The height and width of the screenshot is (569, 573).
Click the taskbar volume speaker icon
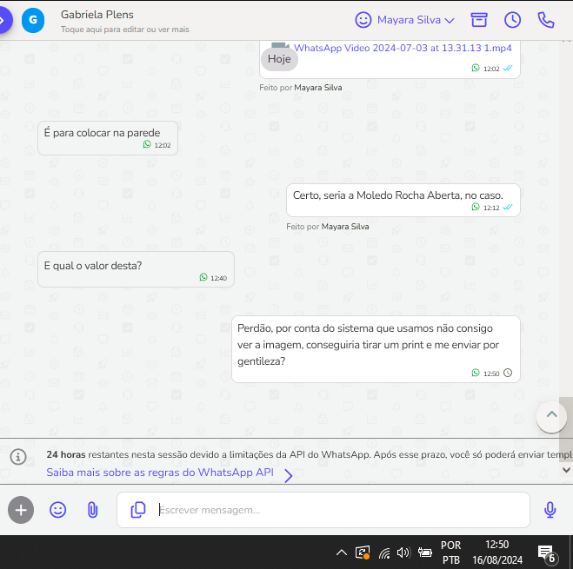coord(403,552)
